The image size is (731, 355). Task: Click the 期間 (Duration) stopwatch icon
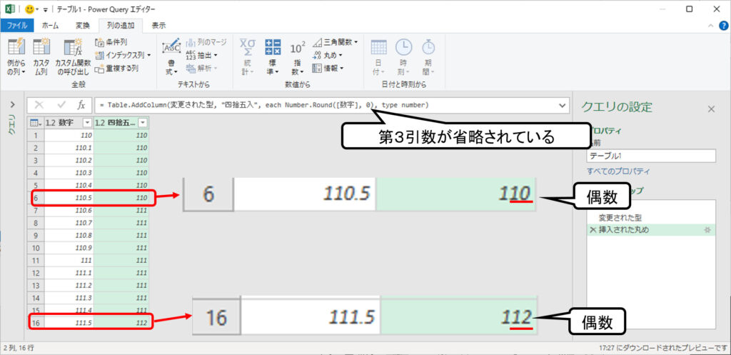428,48
